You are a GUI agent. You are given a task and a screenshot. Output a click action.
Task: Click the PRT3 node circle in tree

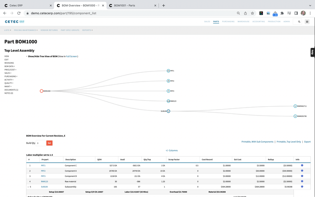pos(168,91)
